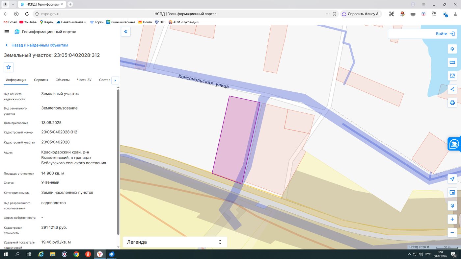
Task: Click the info panel vertical scrollbar
Action: [118, 162]
